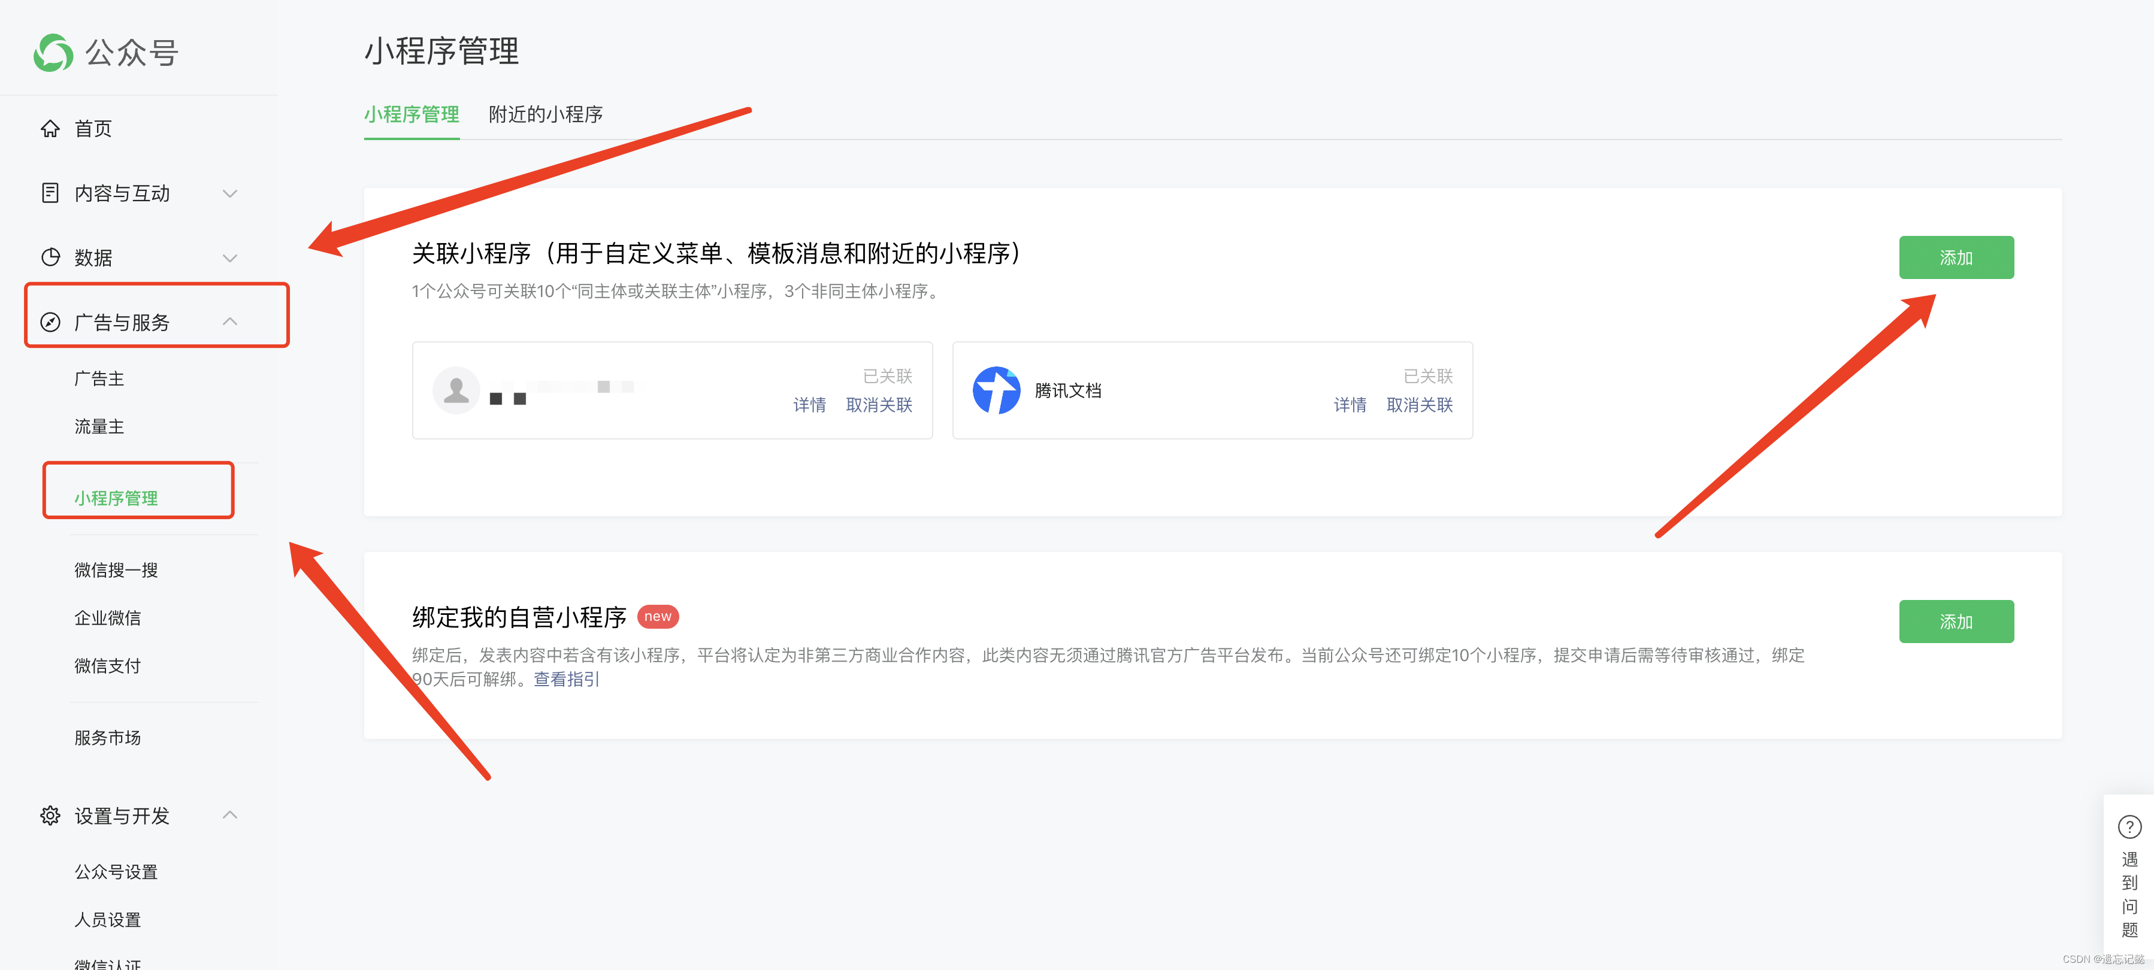Collapse the 广告与服务 section chevron
This screenshot has width=2154, height=970.
pos(230,322)
